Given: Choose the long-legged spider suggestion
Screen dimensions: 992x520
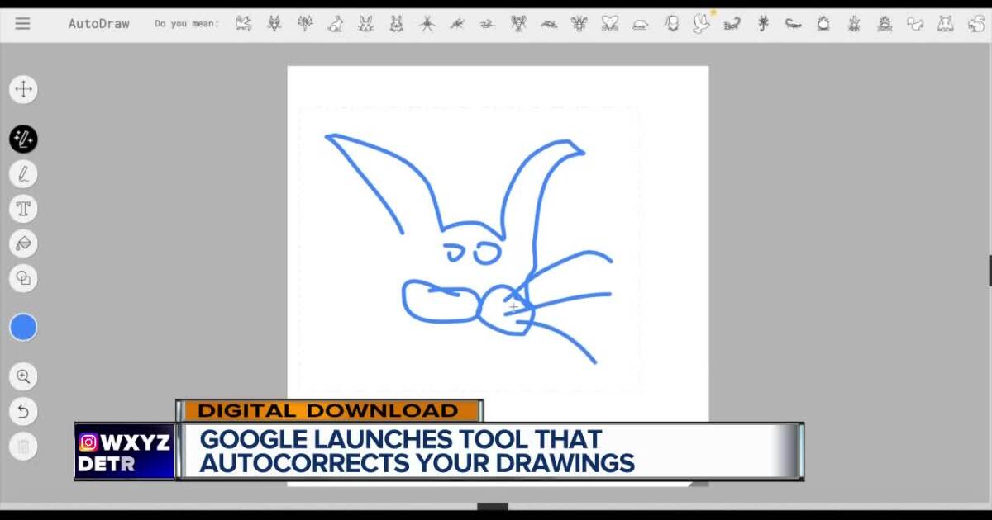Looking at the screenshot, I should (x=427, y=23).
